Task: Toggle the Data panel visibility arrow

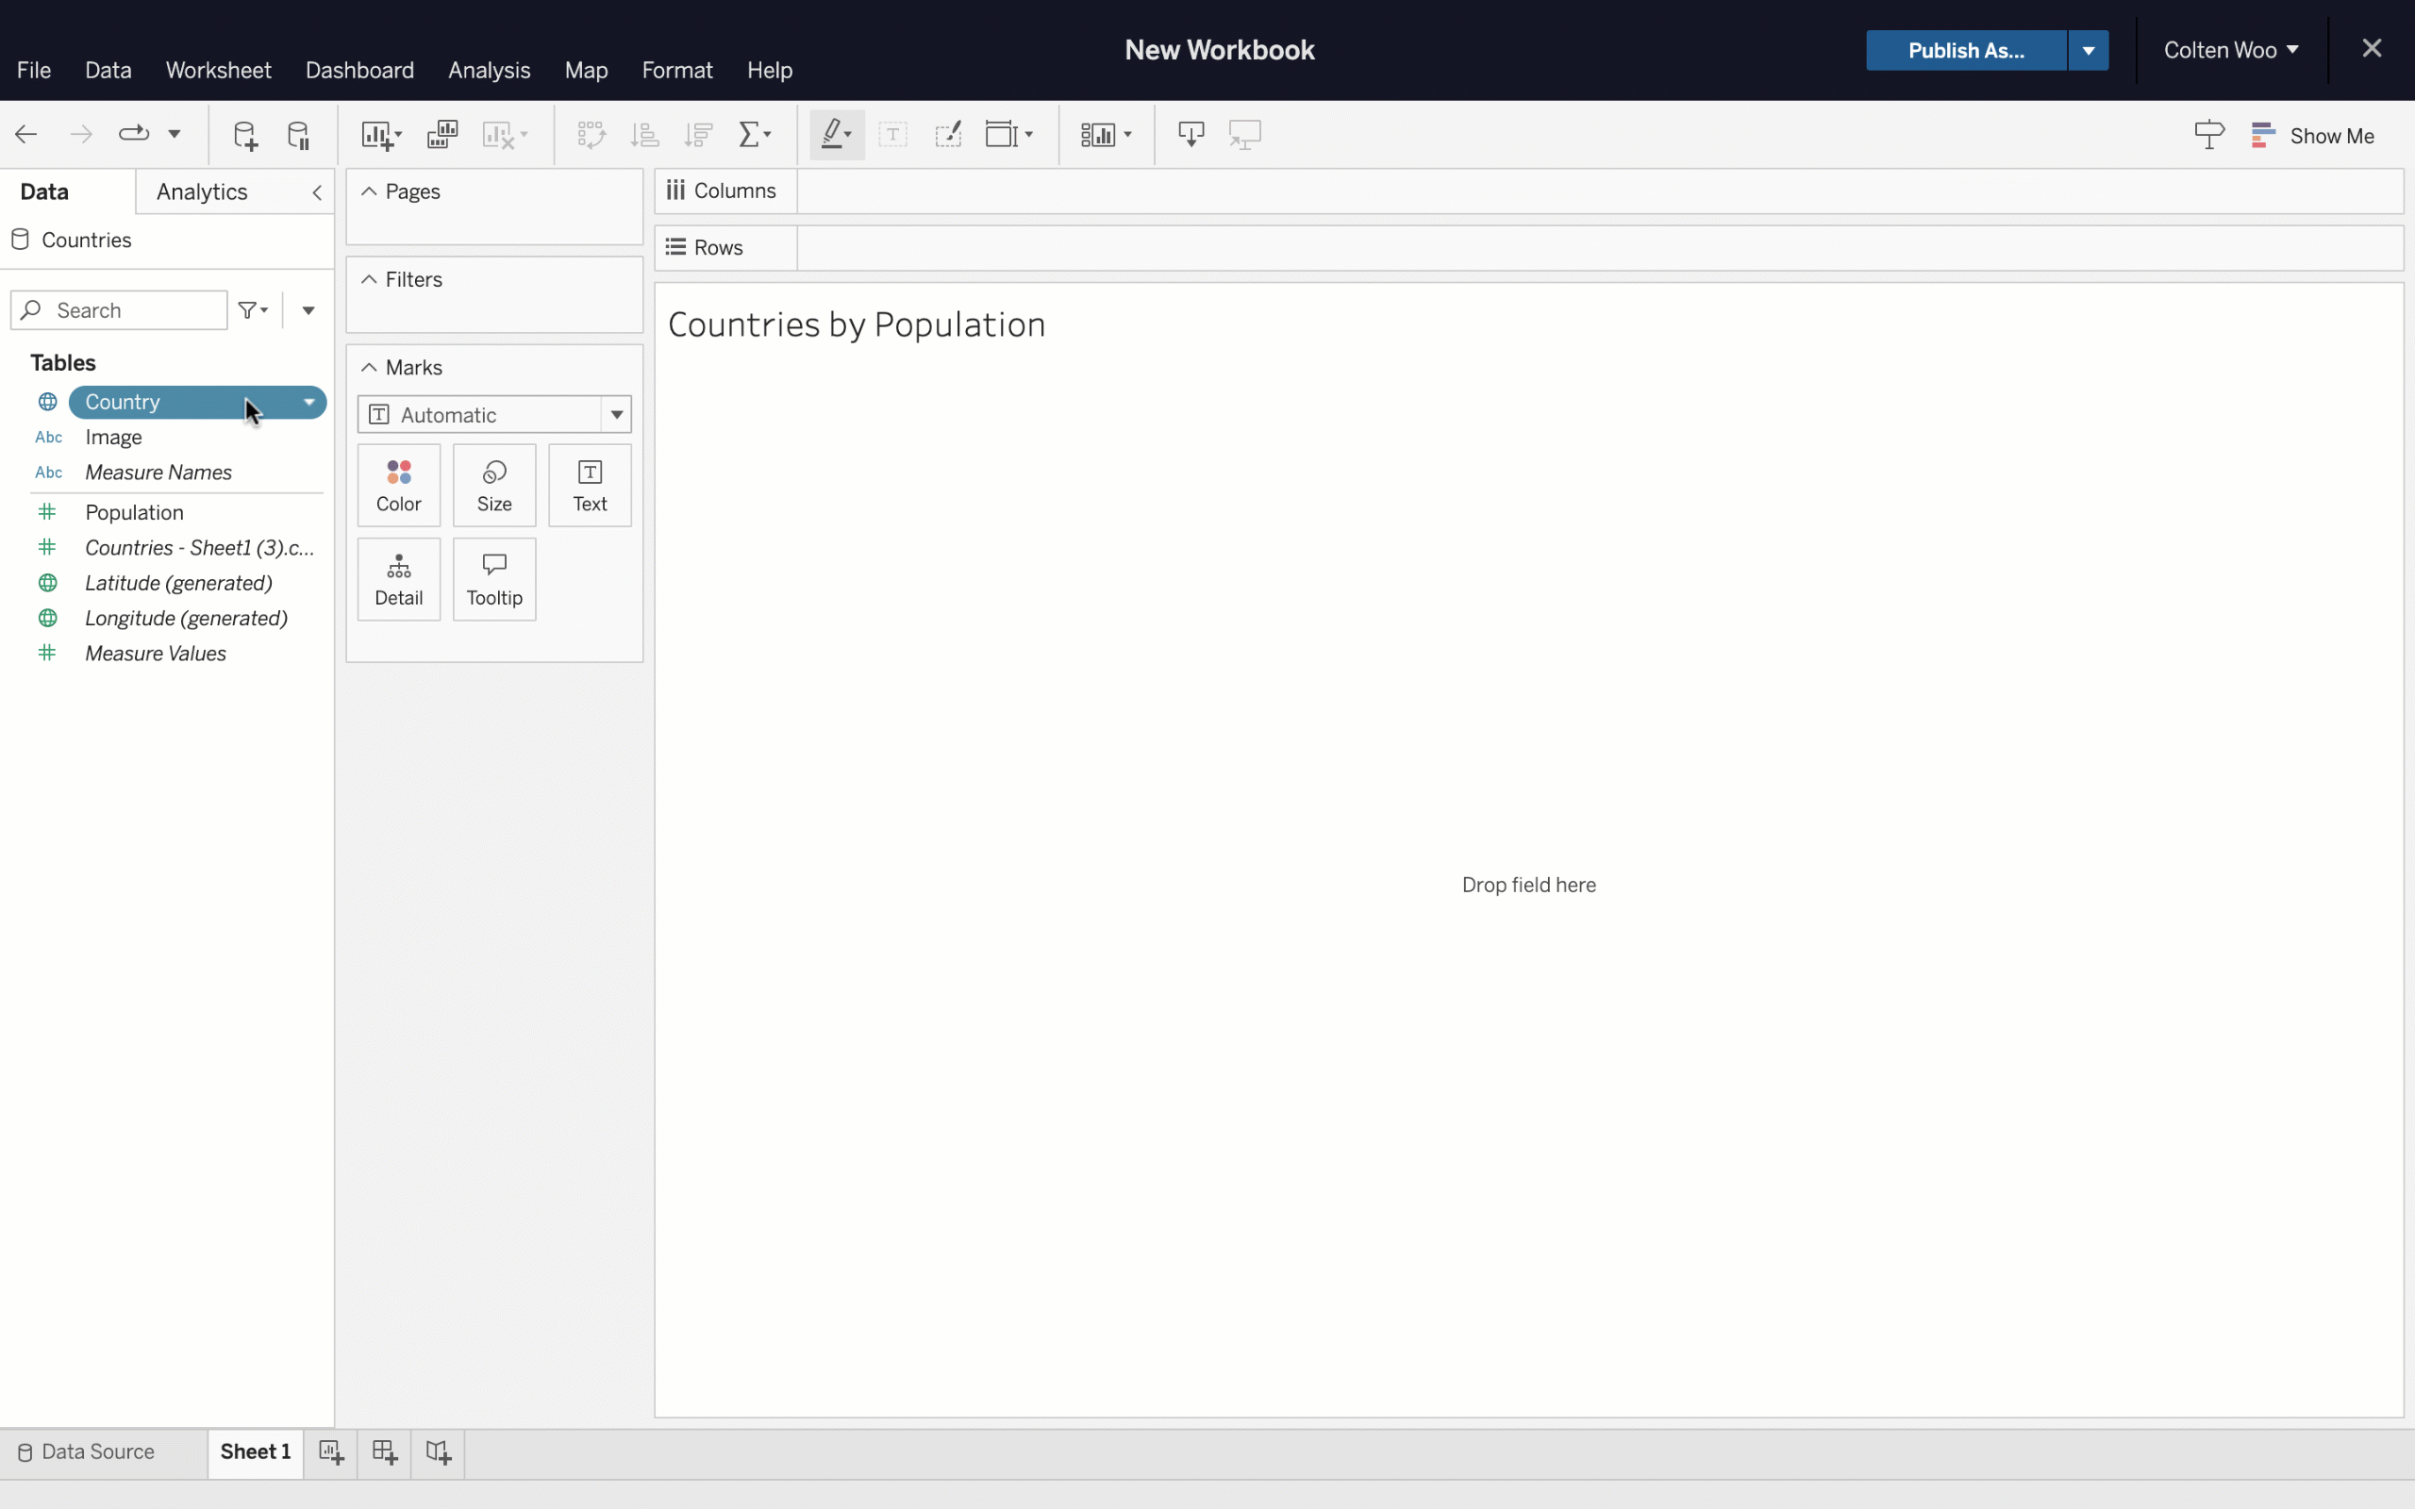Action: tap(316, 191)
